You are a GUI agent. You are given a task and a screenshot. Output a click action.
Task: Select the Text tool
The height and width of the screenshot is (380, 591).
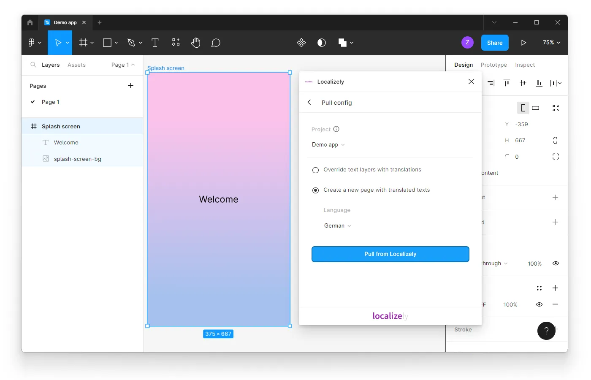[x=155, y=43]
